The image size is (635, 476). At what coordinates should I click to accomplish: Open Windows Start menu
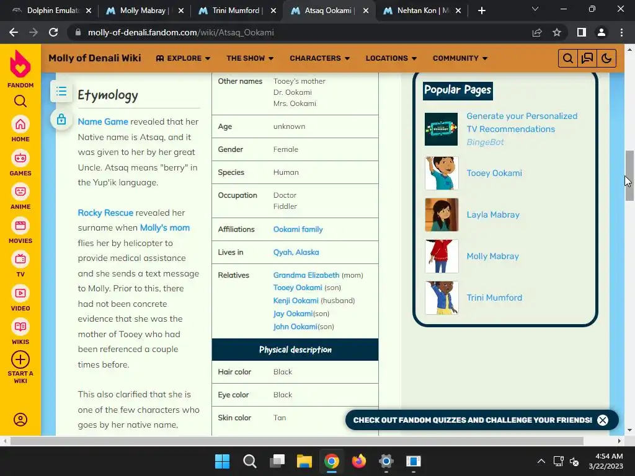pyautogui.click(x=223, y=461)
